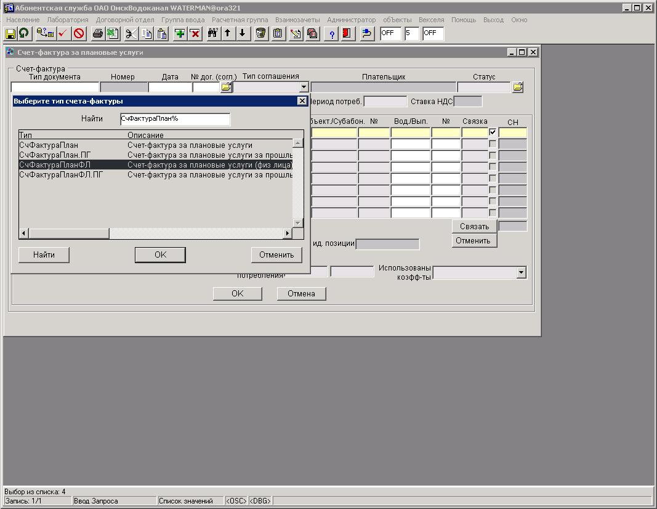Open the Администратор menu
This screenshot has height=509, width=657.
351,20
